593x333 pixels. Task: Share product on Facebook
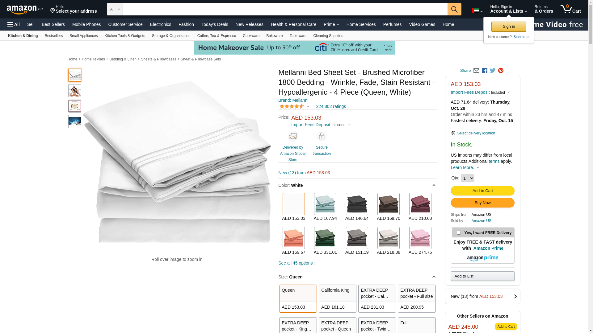coord(485,71)
